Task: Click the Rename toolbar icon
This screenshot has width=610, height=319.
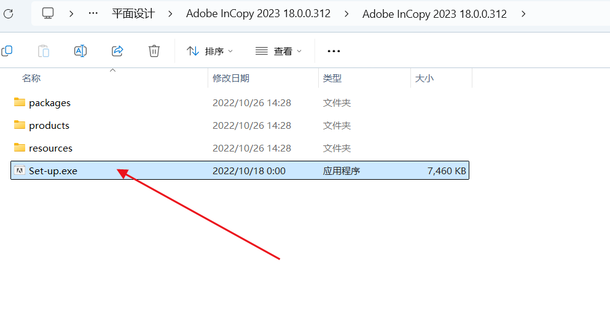Action: click(x=80, y=51)
